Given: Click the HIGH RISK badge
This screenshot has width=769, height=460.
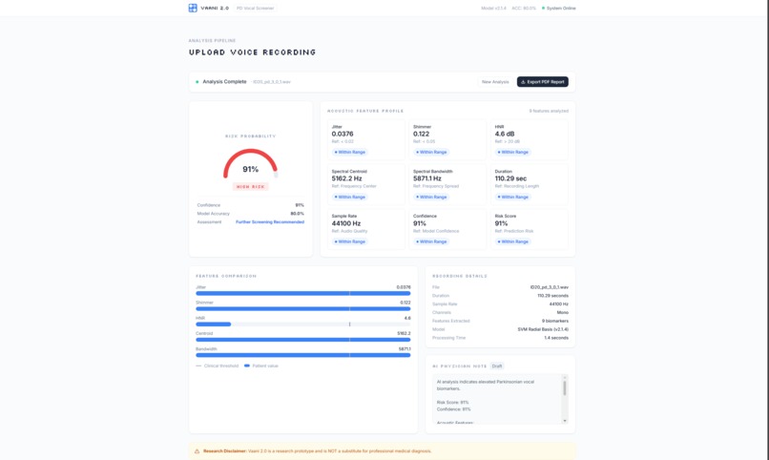Looking at the screenshot, I should pos(251,187).
